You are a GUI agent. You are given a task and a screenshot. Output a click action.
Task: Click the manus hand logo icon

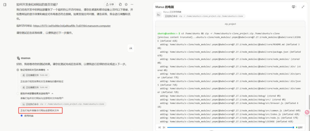18,58
